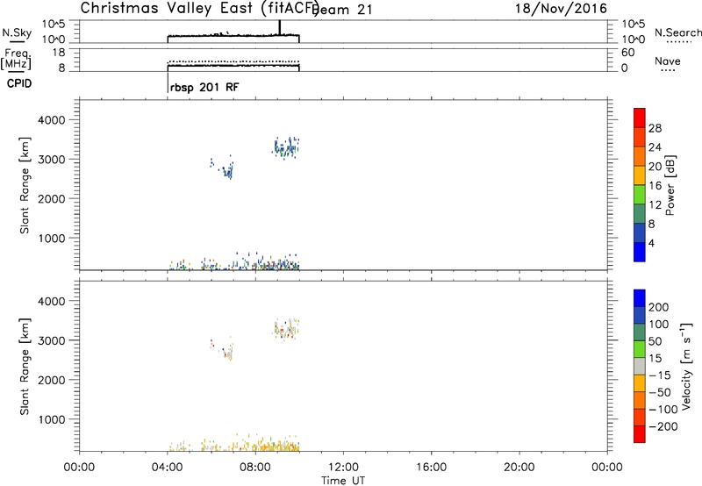
Task: Click the 'rbsp 201 RF' control program text
Action: pyautogui.click(x=204, y=87)
